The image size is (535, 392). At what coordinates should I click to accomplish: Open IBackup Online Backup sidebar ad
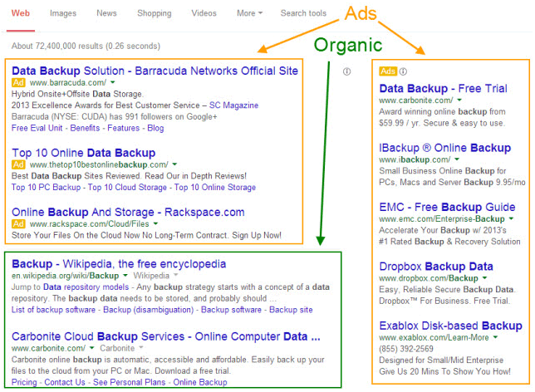point(445,148)
